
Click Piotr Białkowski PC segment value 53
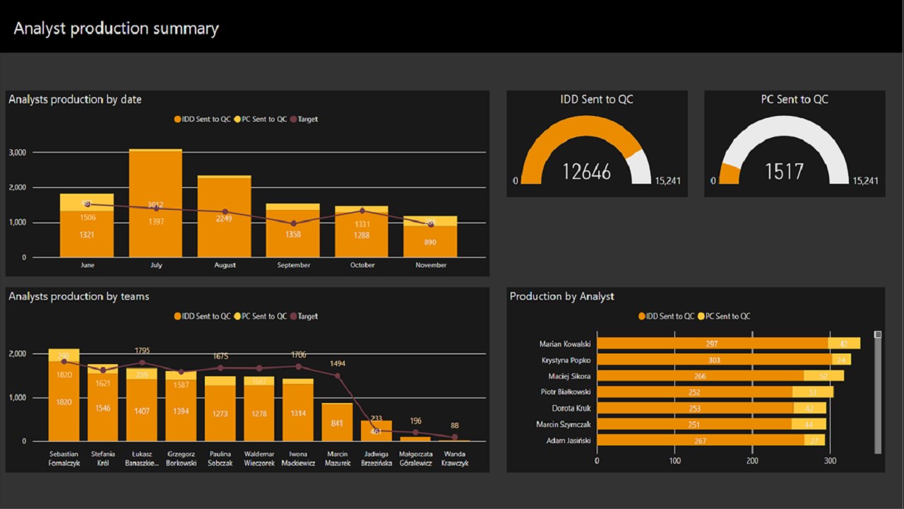[x=813, y=392]
